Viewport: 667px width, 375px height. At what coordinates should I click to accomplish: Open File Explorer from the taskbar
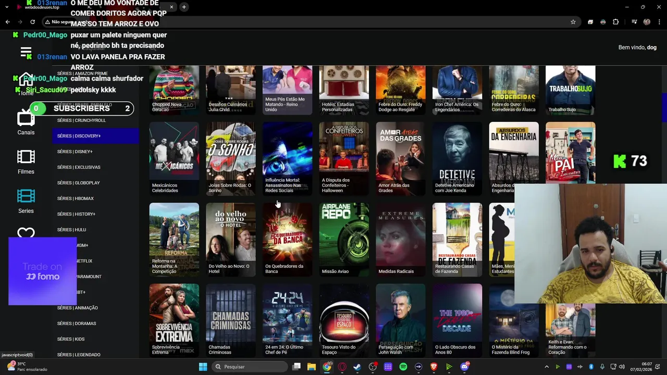click(x=312, y=367)
